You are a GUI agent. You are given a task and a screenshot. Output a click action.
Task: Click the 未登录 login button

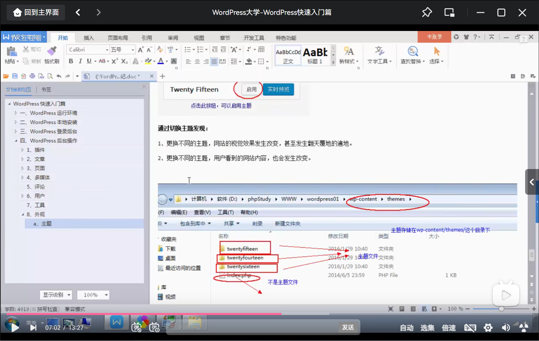pos(434,37)
